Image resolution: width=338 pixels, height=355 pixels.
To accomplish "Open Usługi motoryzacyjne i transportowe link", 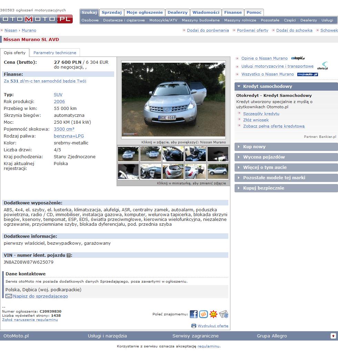I will (278, 66).
